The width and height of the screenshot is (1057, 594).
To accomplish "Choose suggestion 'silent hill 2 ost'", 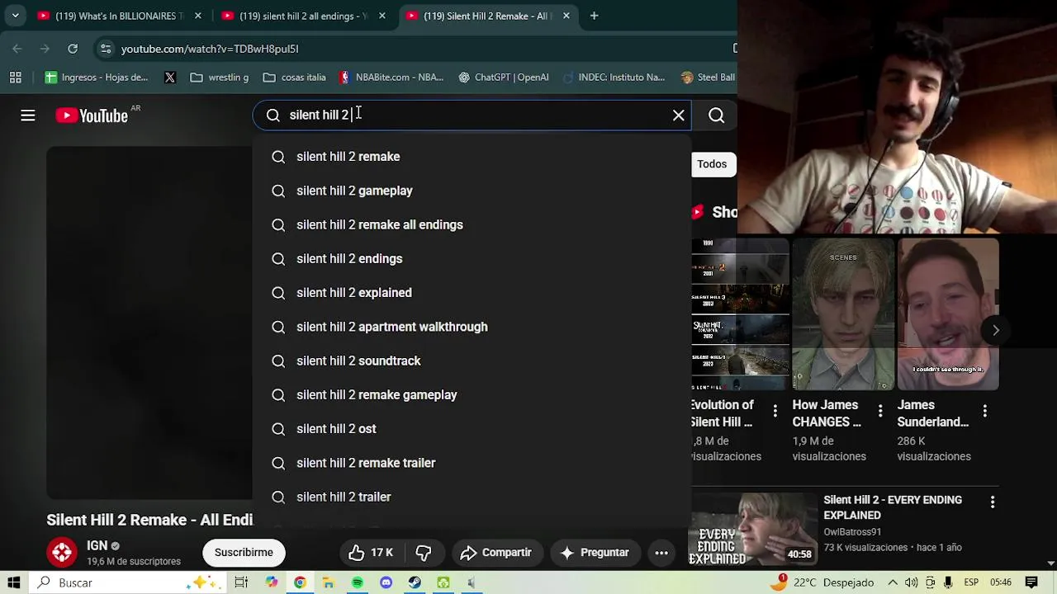I will click(x=472, y=429).
